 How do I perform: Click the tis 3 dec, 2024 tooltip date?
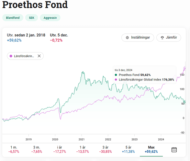coord(123,70)
